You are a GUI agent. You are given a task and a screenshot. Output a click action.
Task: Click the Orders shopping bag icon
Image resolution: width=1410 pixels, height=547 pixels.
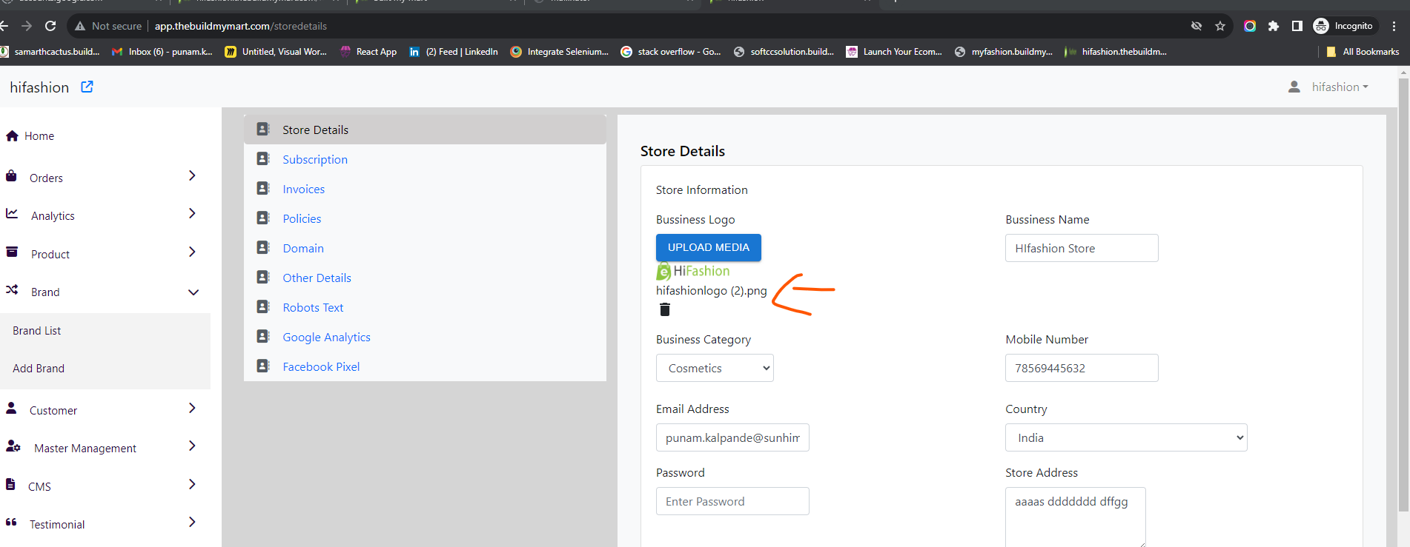(x=11, y=176)
